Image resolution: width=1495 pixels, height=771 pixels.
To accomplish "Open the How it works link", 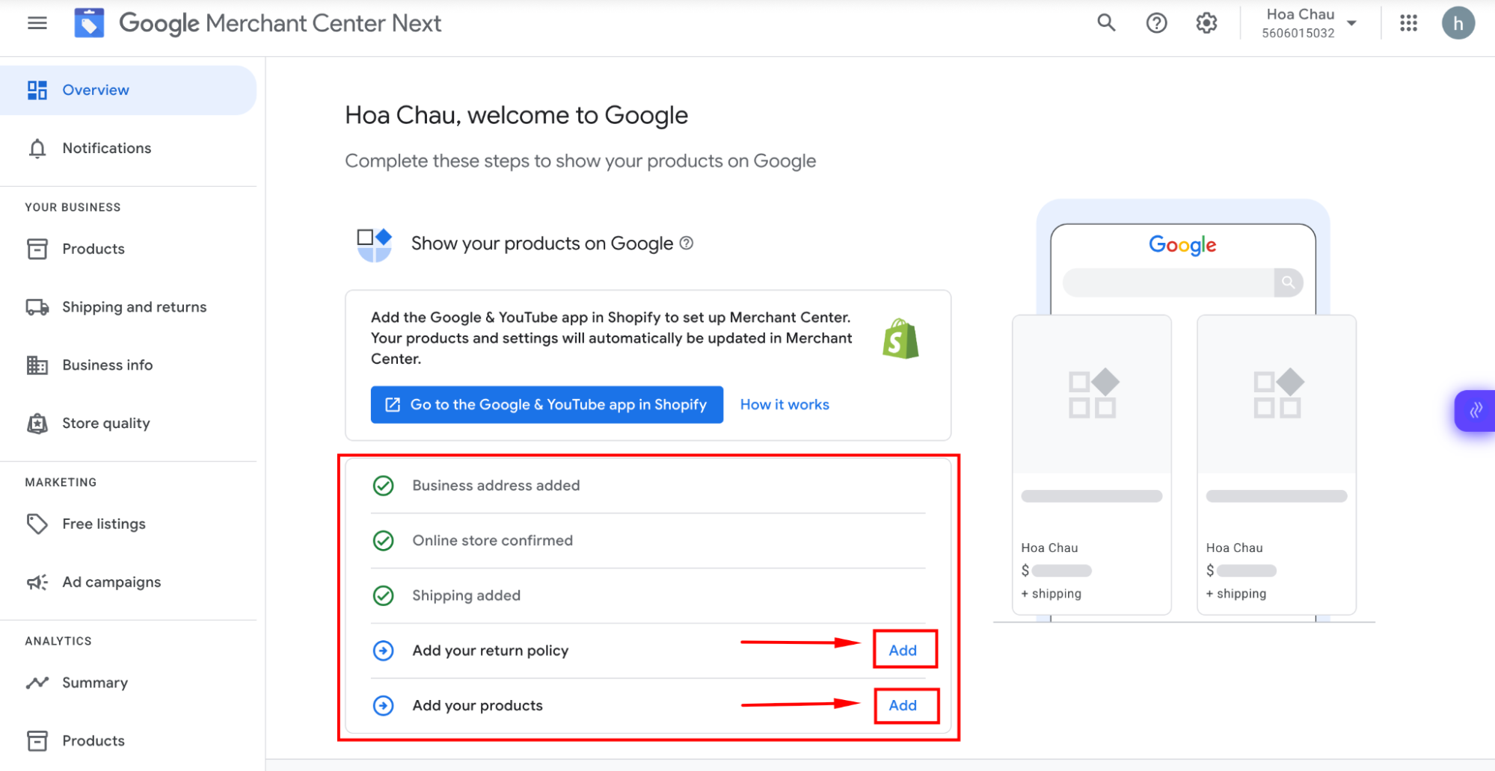I will pyautogui.click(x=785, y=404).
